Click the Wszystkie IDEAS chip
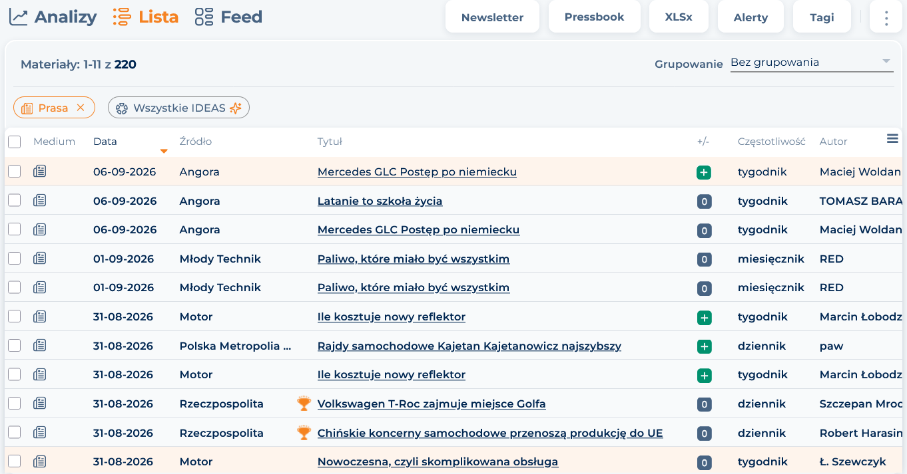The image size is (907, 474). point(178,108)
